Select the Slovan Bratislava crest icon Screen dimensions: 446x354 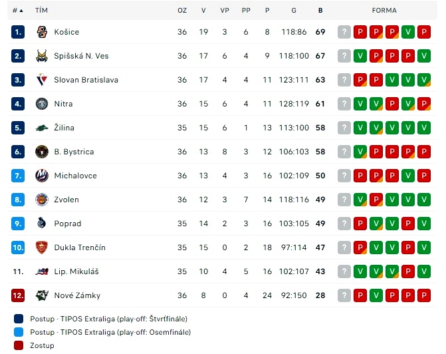42,80
